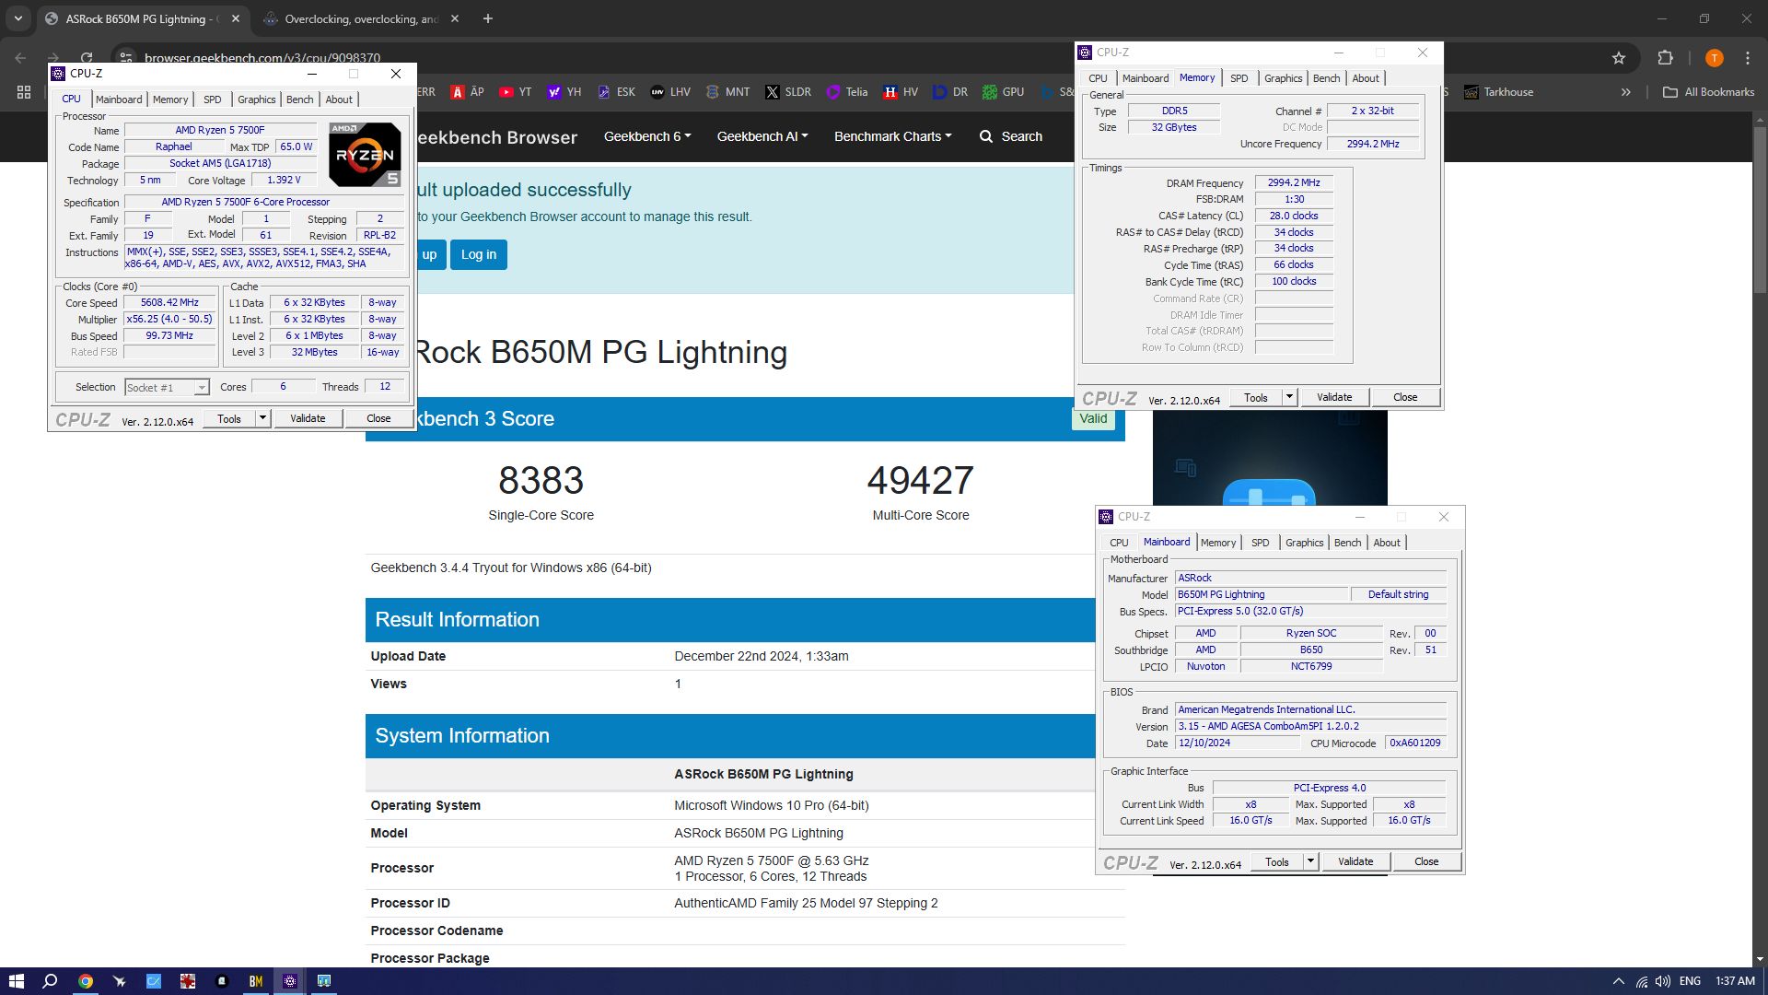
Task: Open the Windows Start menu
Action: [16, 981]
